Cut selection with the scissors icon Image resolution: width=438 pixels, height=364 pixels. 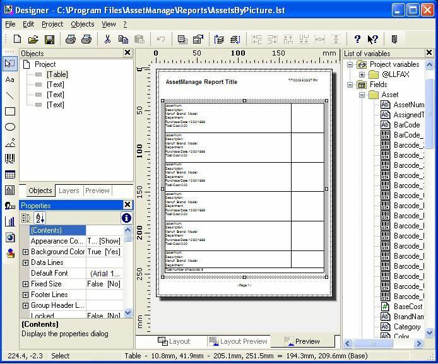click(x=107, y=39)
